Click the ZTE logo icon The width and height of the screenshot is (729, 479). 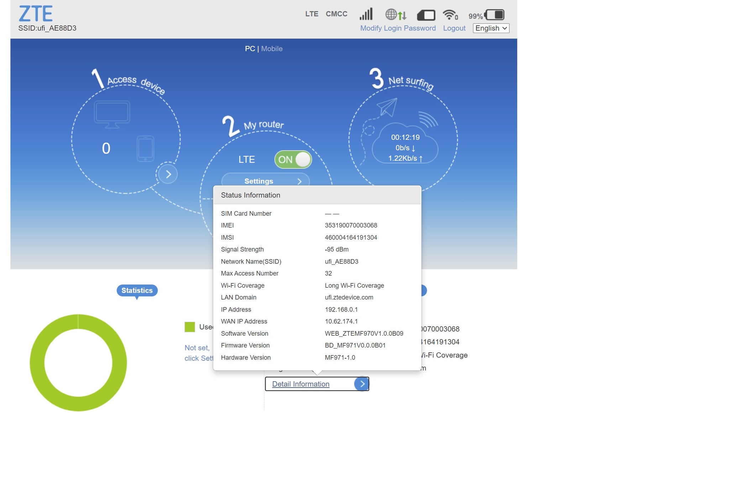pos(35,14)
